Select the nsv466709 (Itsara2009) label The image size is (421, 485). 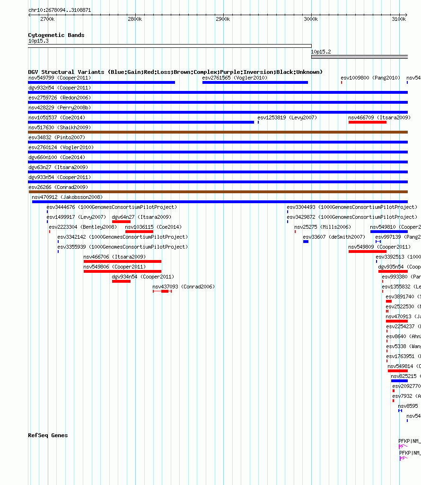coord(379,117)
